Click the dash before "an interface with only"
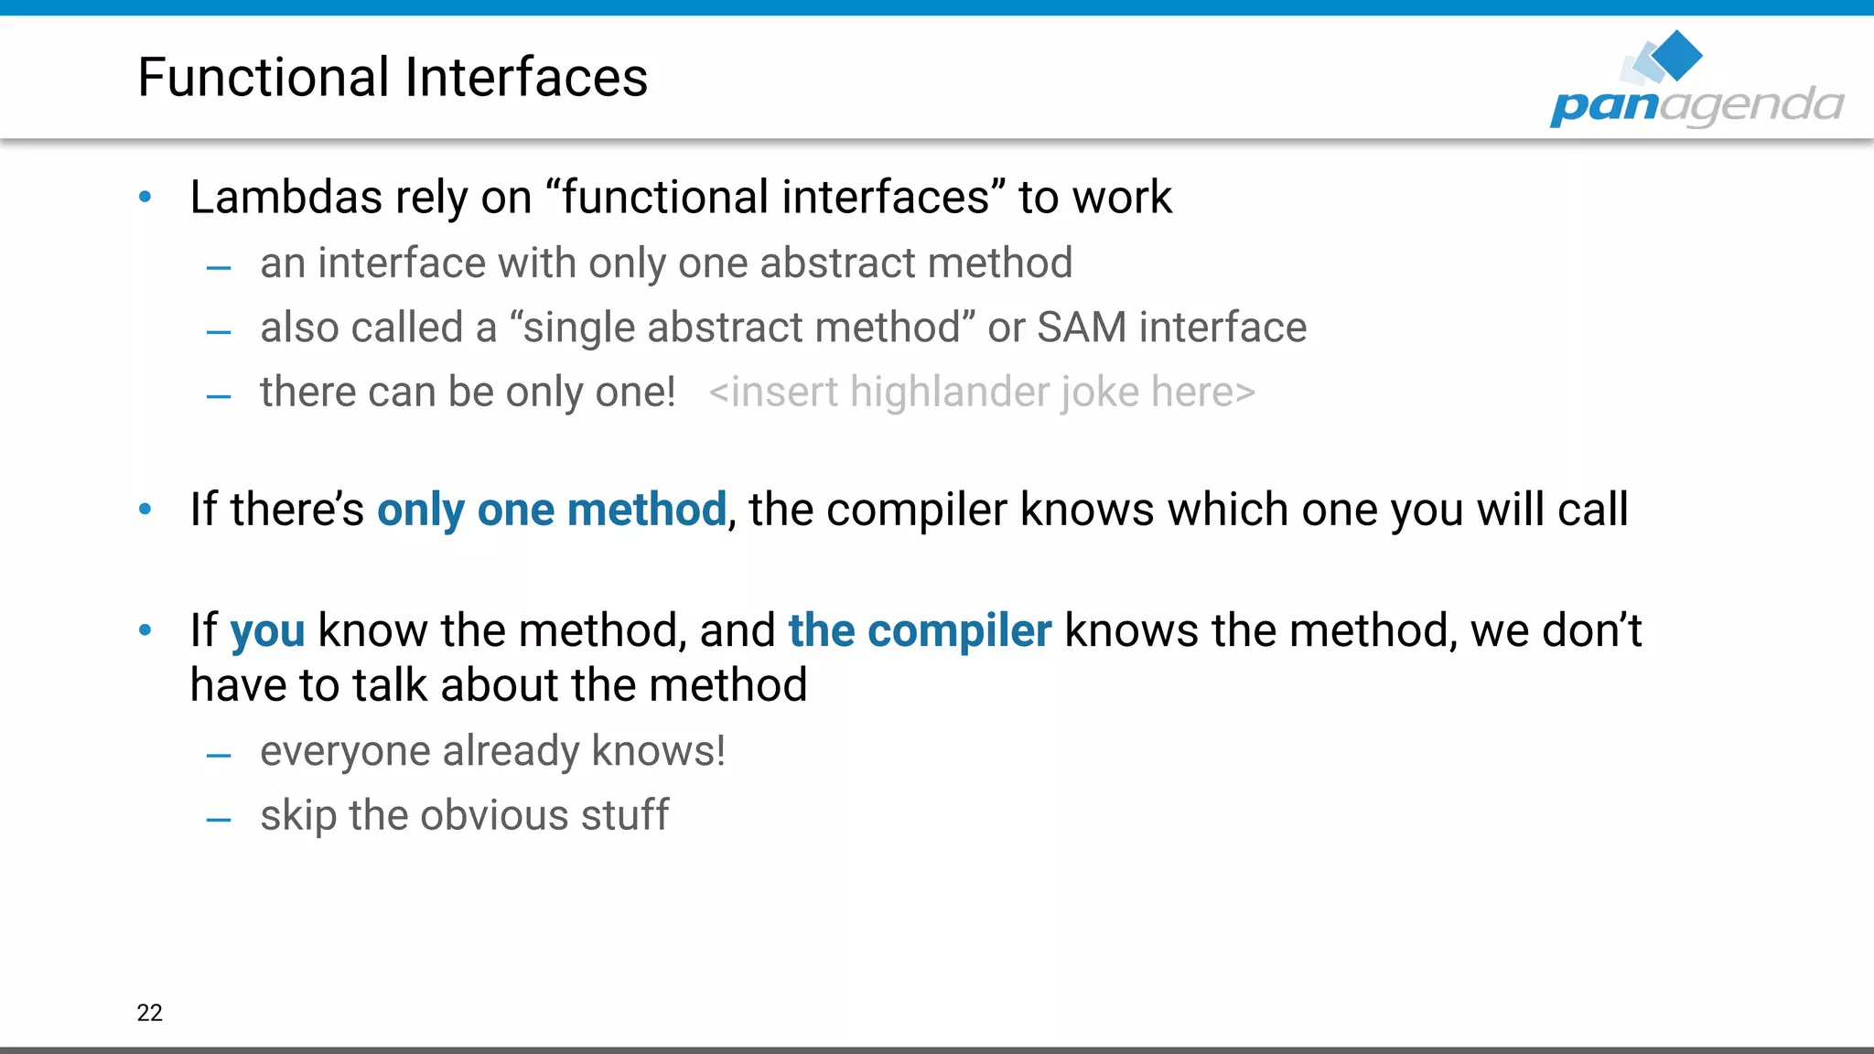 (219, 268)
